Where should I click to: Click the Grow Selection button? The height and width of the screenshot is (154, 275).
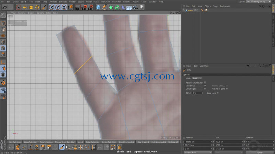(x=92, y=142)
